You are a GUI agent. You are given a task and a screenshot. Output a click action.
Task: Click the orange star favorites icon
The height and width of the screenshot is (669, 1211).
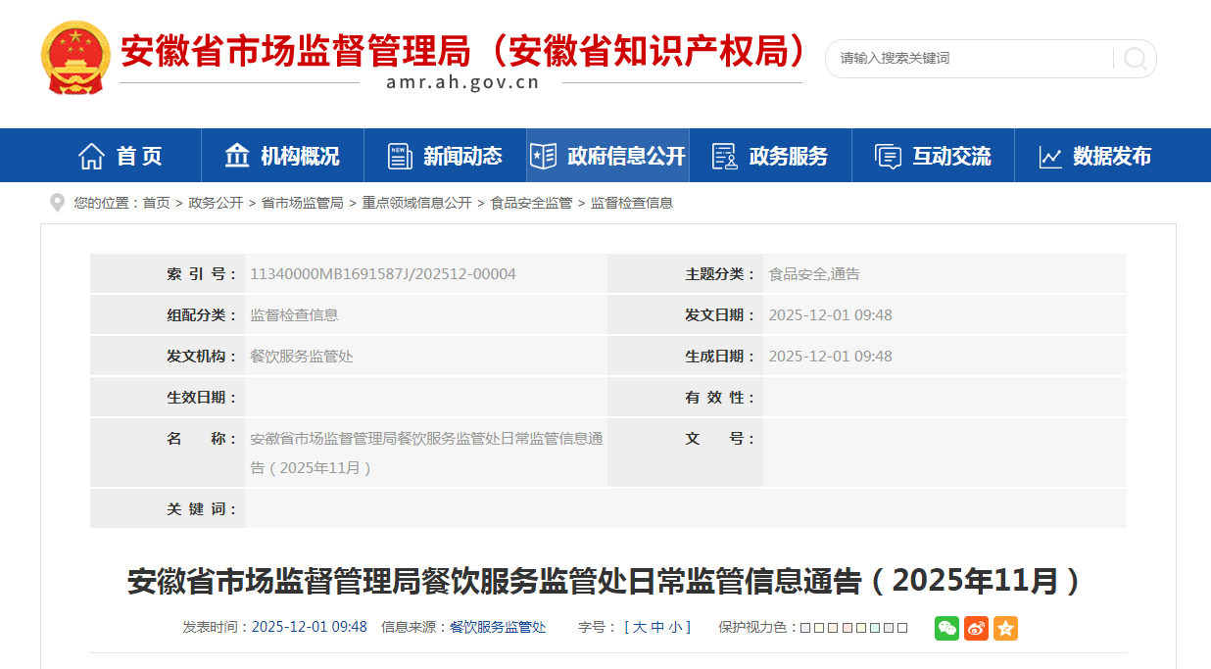1005,628
